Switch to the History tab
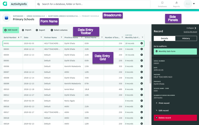199x125 pixels. (186, 38)
